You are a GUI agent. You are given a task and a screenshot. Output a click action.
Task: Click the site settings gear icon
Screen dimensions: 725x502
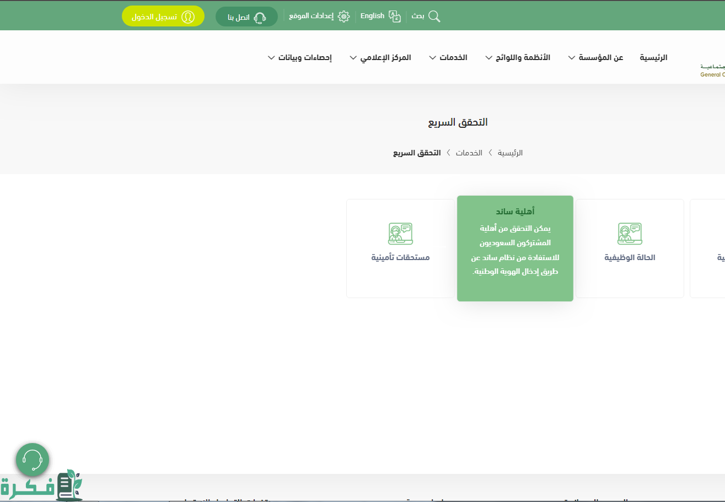tap(344, 17)
